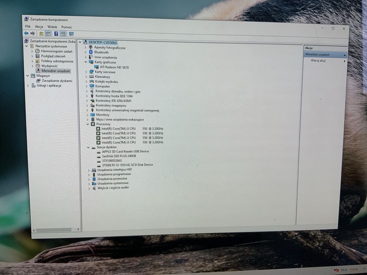Click the TSLA stock widget in taskbar
Viewport: 367px width, 275px height.
(346, 270)
